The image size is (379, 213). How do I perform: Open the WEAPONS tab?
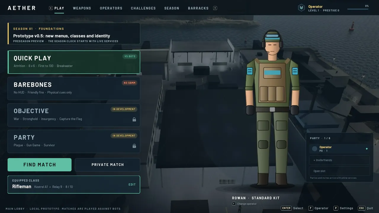(x=82, y=8)
